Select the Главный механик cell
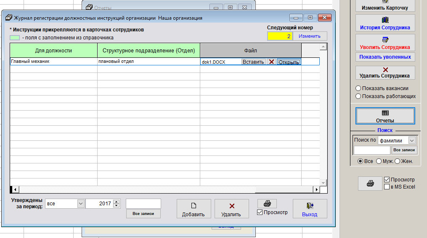This screenshot has width=427, height=238. click(54, 61)
